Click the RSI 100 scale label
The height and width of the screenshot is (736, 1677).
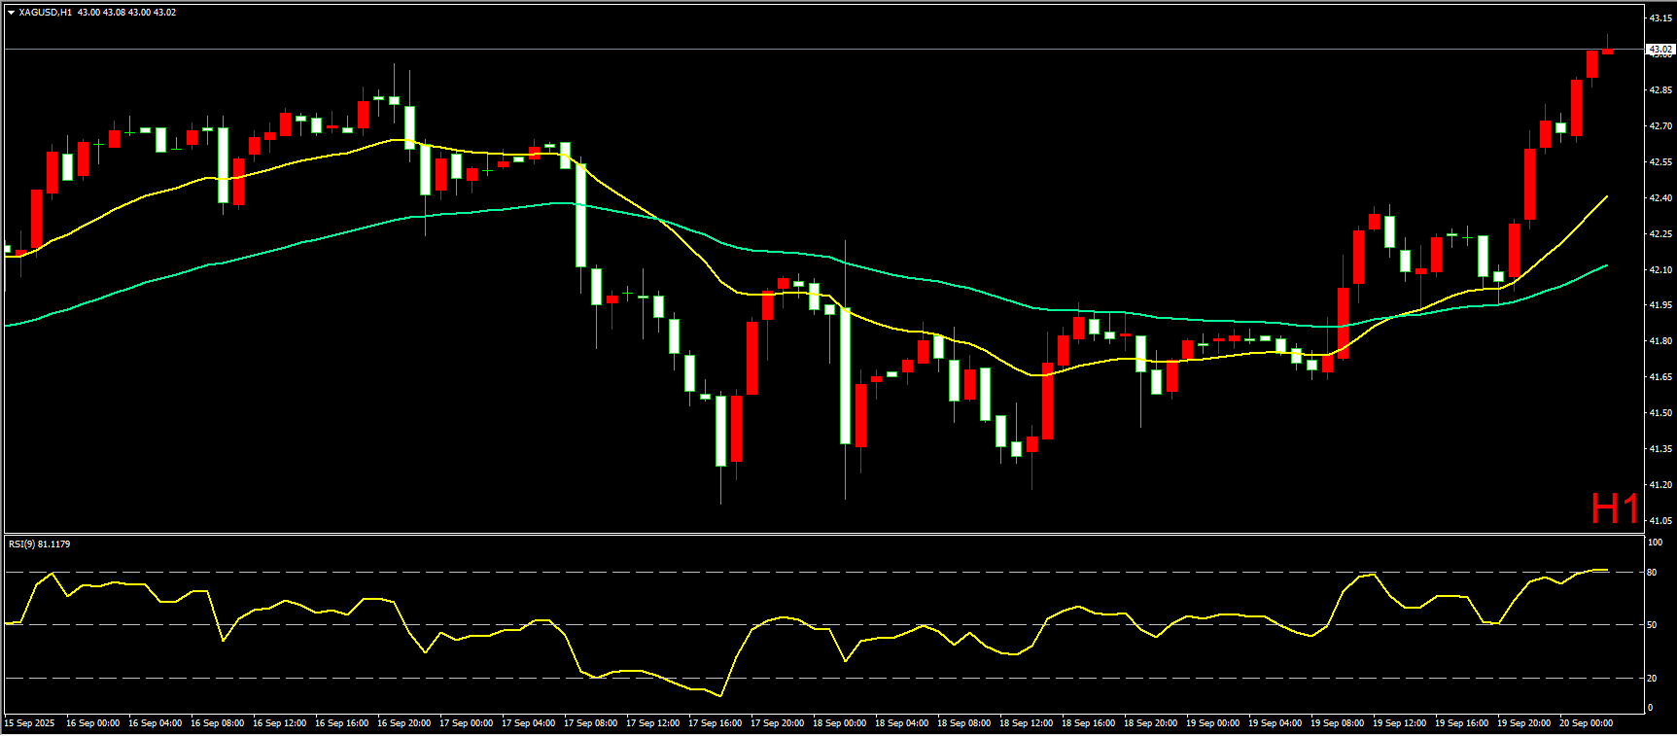tap(1654, 543)
